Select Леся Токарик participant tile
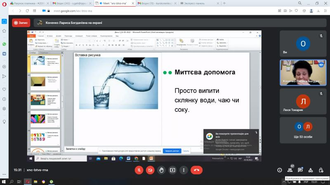This screenshot has width=330, height=185. (x=303, y=101)
